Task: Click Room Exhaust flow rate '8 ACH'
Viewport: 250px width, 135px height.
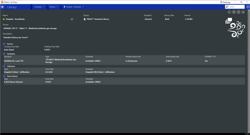Action: pyautogui.click(x=48, y=82)
